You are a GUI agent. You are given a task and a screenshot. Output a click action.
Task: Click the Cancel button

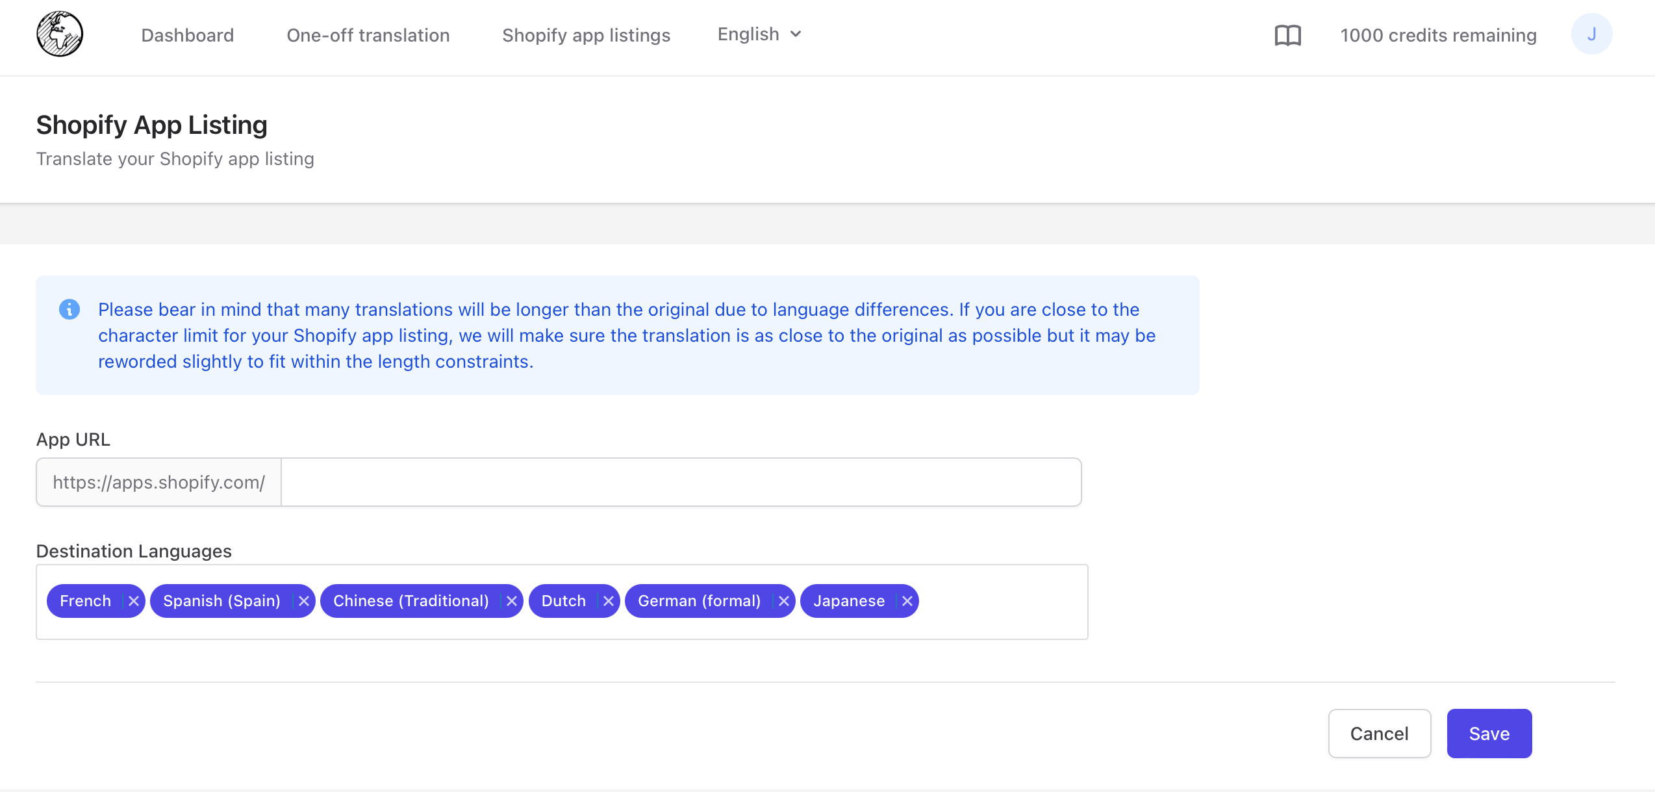(x=1380, y=734)
